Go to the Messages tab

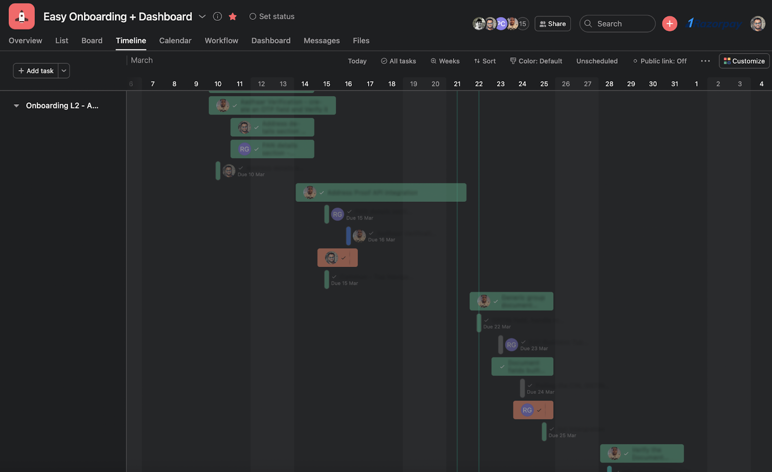321,41
